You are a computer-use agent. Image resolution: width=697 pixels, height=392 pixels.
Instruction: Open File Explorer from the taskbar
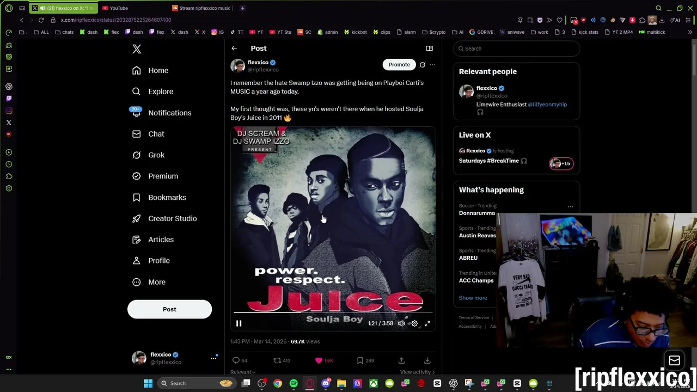(x=341, y=383)
